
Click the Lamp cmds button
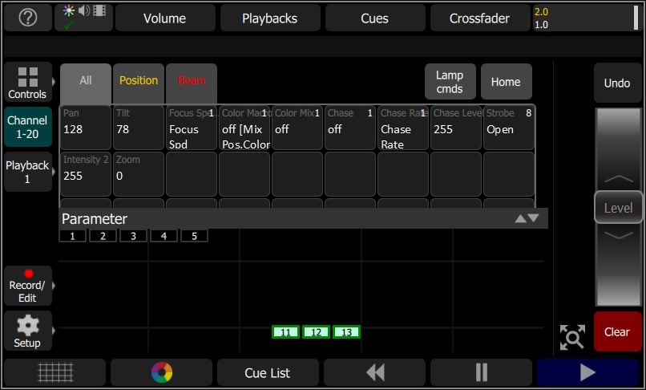450,82
